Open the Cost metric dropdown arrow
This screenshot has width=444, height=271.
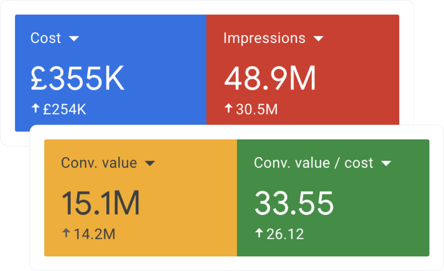click(74, 39)
